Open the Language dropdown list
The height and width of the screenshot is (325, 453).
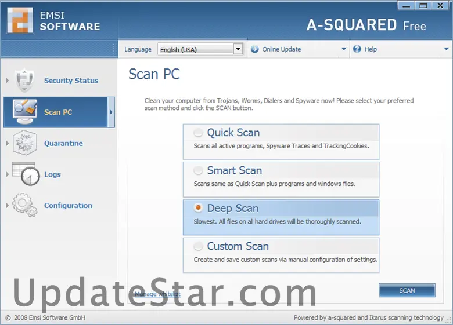pyautogui.click(x=238, y=49)
